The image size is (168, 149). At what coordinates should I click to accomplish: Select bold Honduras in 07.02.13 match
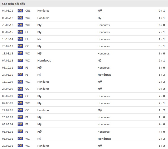click(x=44, y=60)
